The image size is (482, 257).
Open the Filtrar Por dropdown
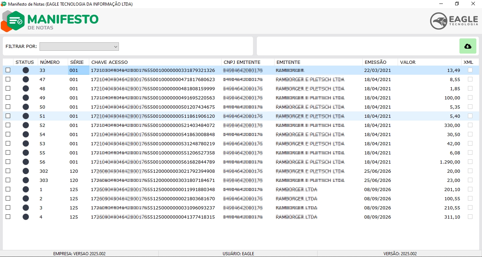(79, 47)
